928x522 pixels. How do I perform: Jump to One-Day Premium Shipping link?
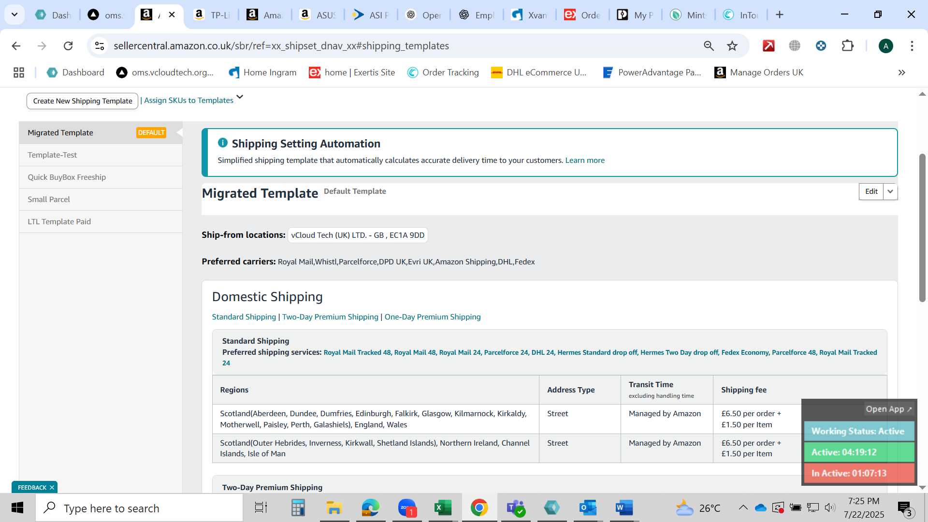point(433,317)
